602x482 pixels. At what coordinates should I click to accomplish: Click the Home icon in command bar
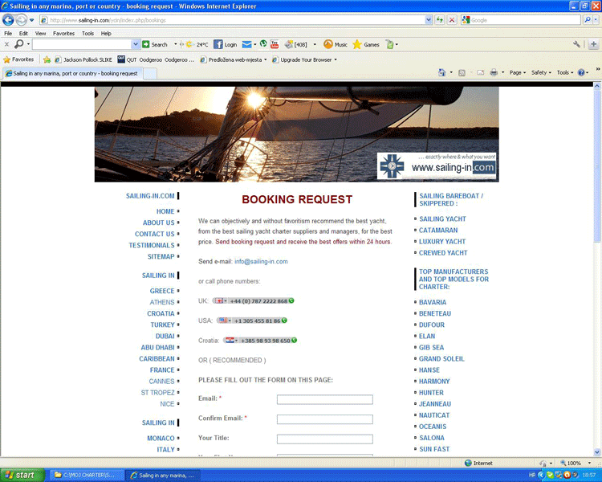click(x=442, y=72)
